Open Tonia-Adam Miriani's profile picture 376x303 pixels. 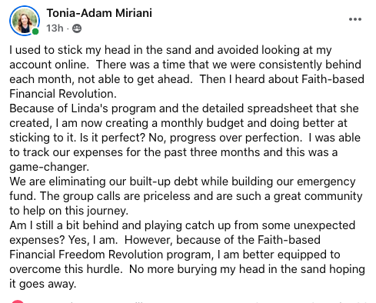tap(25, 21)
